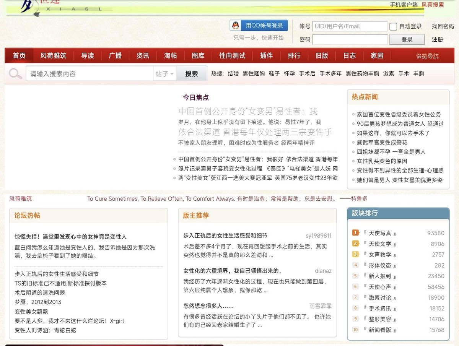Open author link sy1989811
Image resolution: width=459 pixels, height=346 pixels.
point(319,236)
